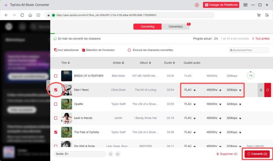Click Supprimer (2) button
This screenshot has width=273, height=161.
(x=227, y=154)
